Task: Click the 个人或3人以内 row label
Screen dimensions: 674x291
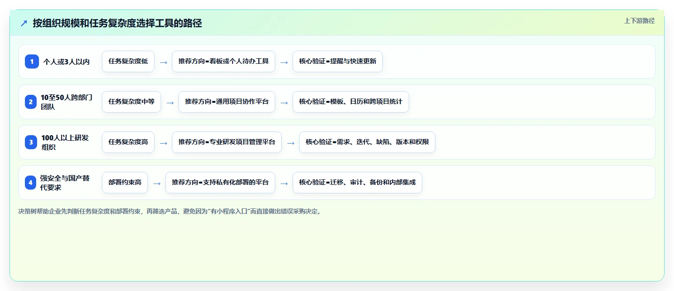Action: pos(66,61)
